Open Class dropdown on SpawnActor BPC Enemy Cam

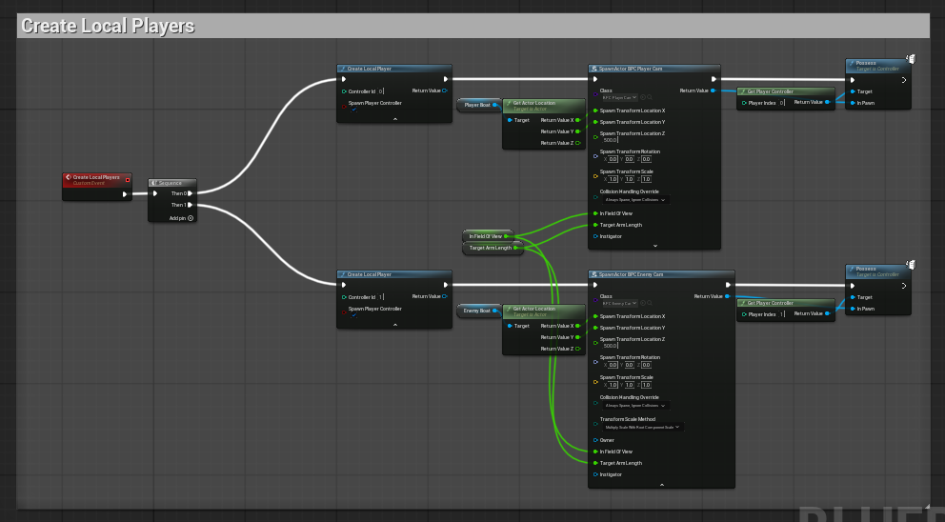(619, 303)
